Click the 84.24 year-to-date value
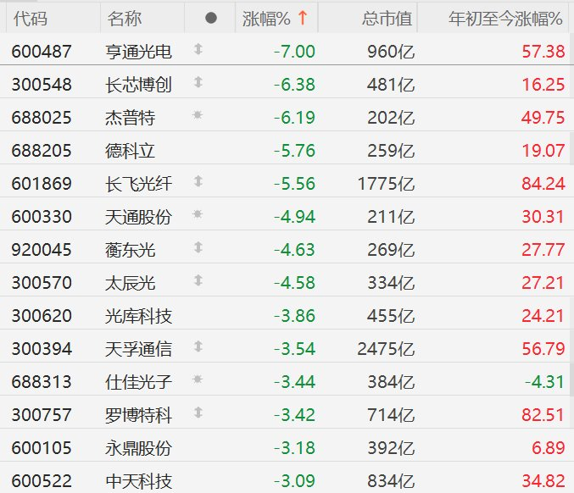Image resolution: width=574 pixels, height=493 pixels. pos(543,184)
